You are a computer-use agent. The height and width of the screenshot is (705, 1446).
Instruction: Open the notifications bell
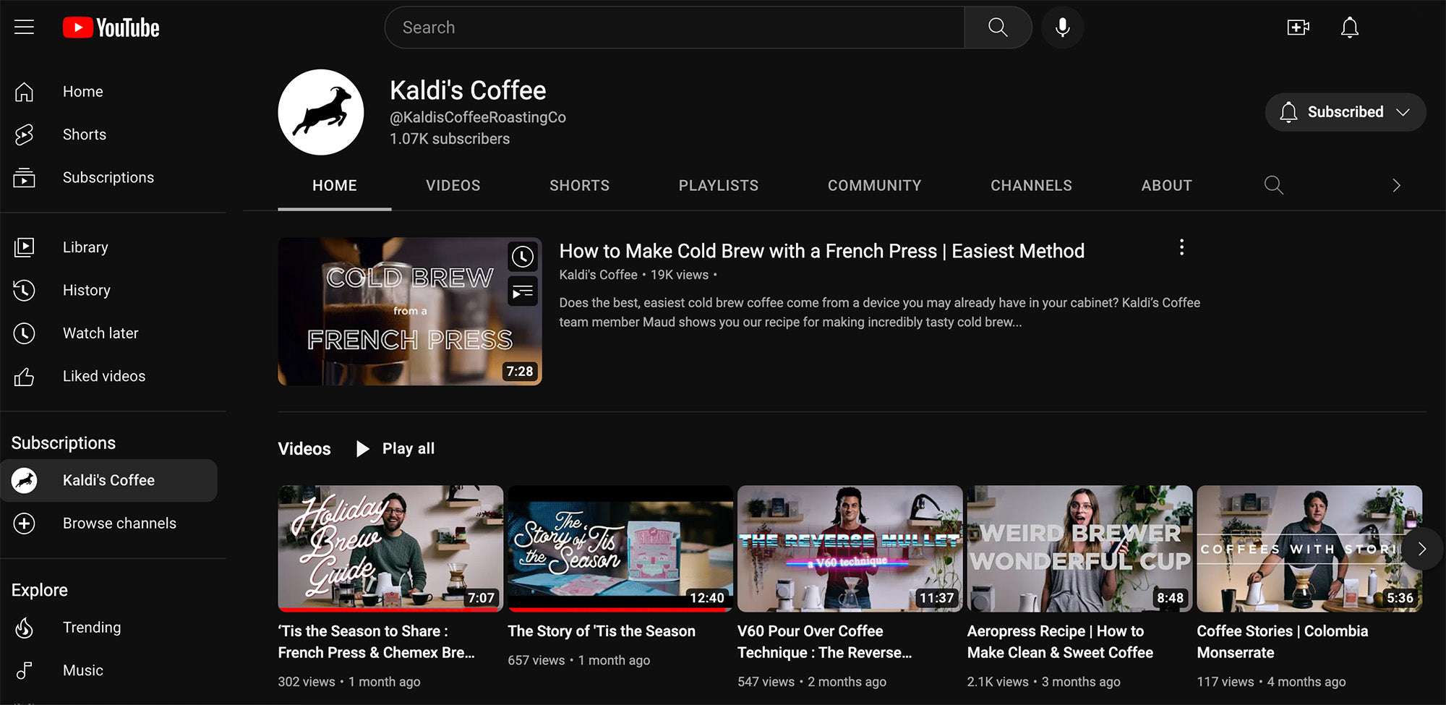click(1349, 27)
